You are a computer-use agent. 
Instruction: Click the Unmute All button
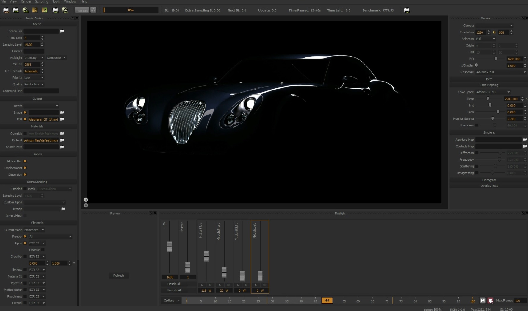click(x=174, y=290)
